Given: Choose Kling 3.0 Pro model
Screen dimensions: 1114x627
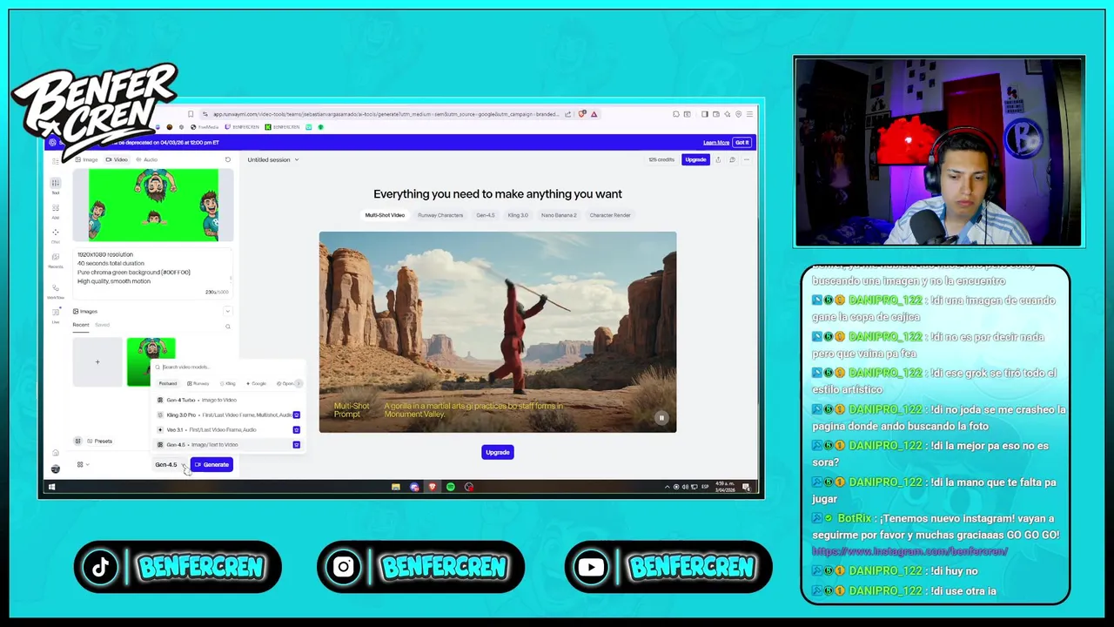Looking at the screenshot, I should (228, 415).
